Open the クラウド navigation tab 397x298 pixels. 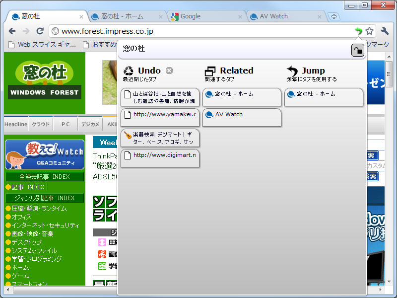[x=41, y=124]
